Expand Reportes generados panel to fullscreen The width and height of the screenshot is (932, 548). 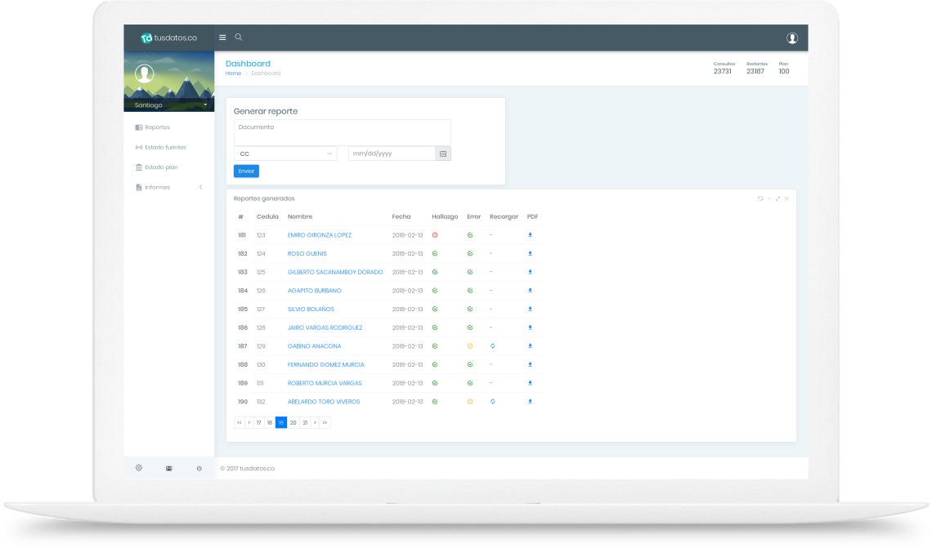tap(777, 198)
